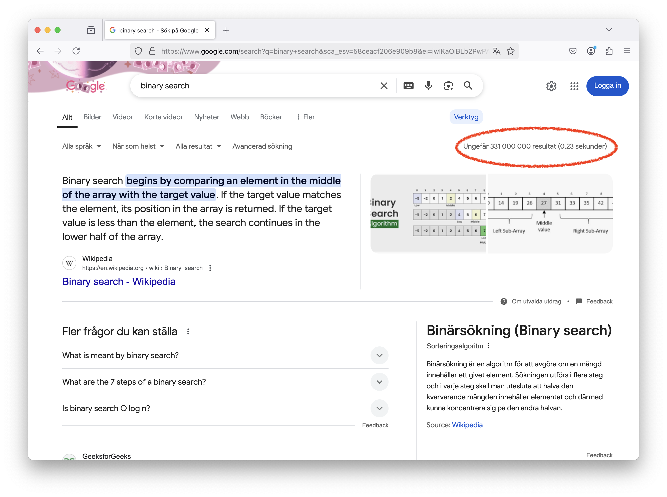Click the translate page icon in address bar
667x497 pixels.
point(496,51)
